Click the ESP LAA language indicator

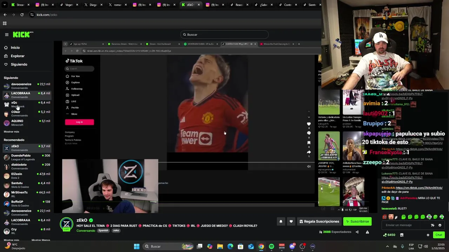tap(411, 246)
